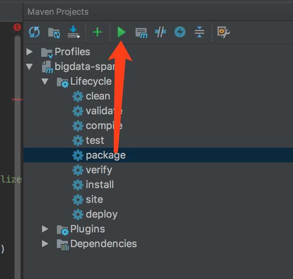Click the Reimport All Maven Projects icon

point(34,32)
